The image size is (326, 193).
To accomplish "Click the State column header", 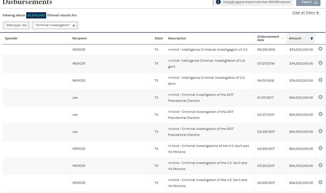I will (x=159, y=38).
